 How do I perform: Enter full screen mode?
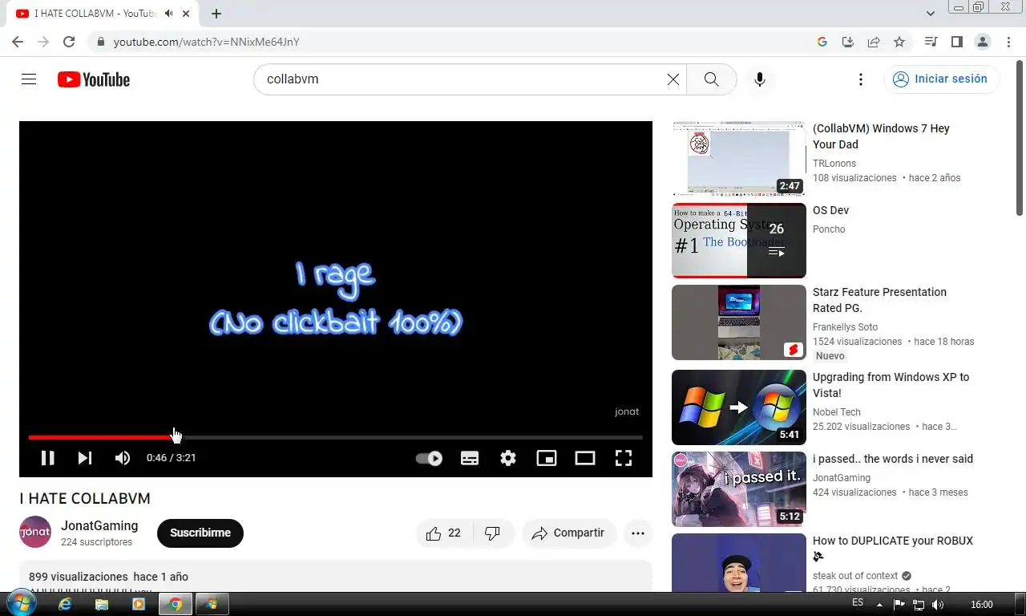click(x=624, y=458)
